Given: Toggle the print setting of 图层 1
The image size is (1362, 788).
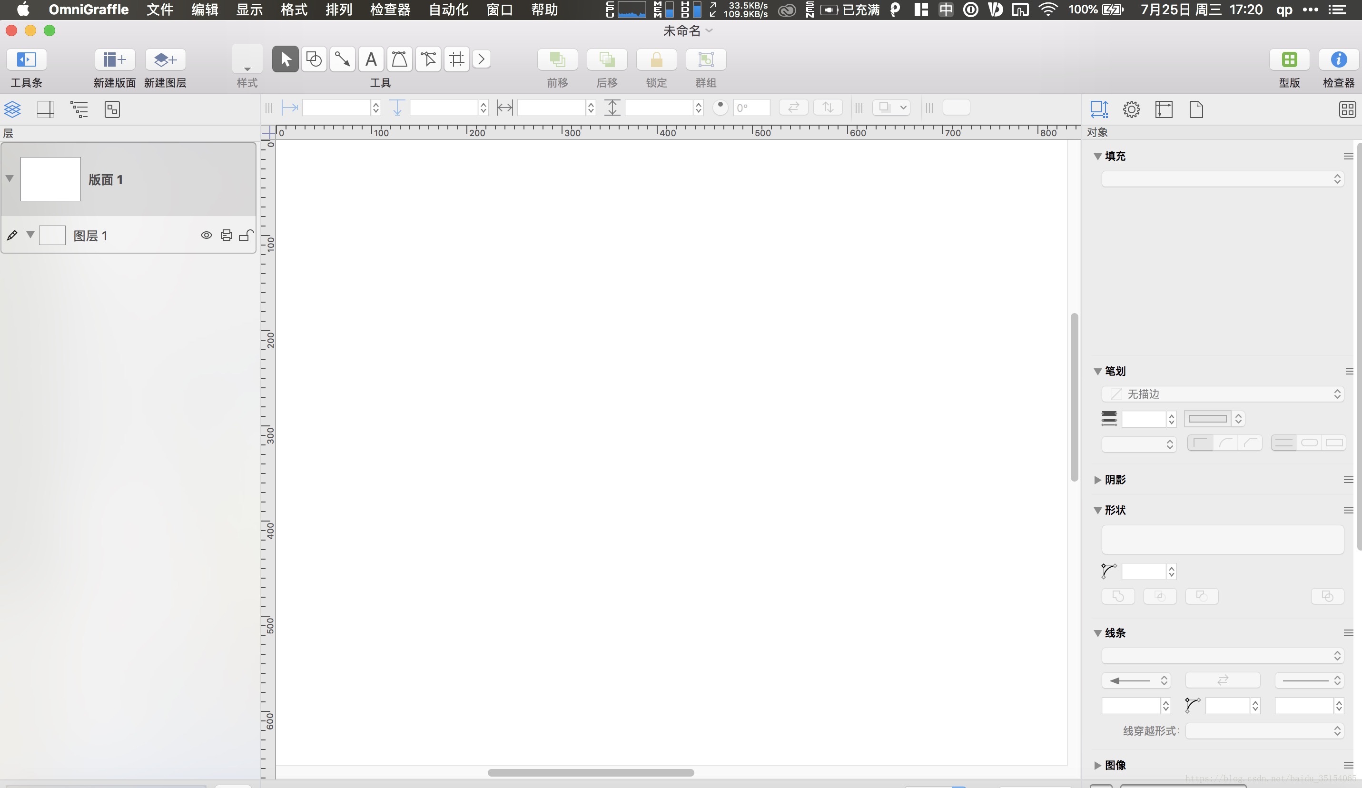Looking at the screenshot, I should pos(227,235).
